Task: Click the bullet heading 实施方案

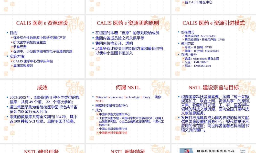Action: (x=17, y=56)
